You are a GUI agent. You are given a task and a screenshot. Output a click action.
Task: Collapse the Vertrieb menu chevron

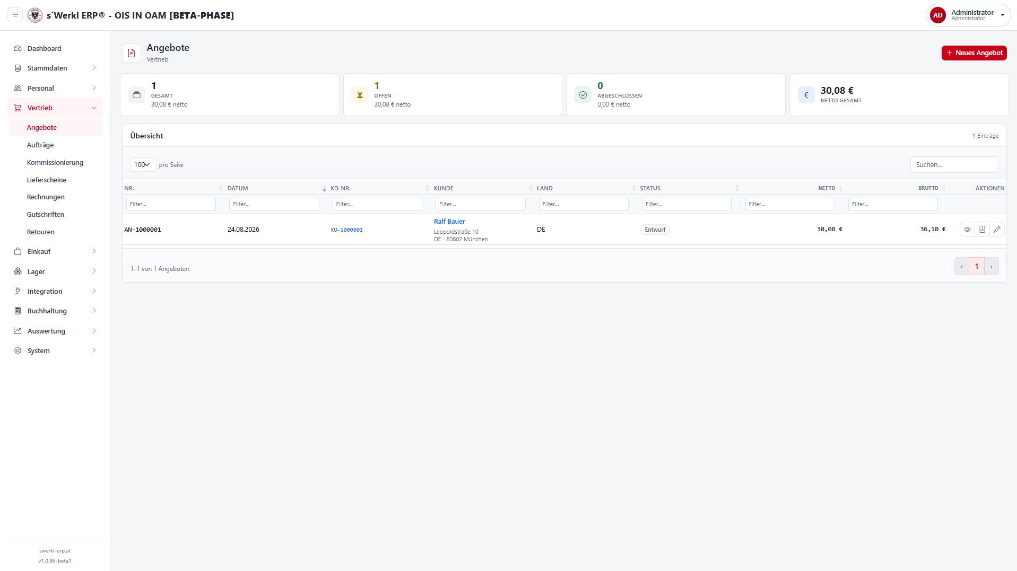94,108
